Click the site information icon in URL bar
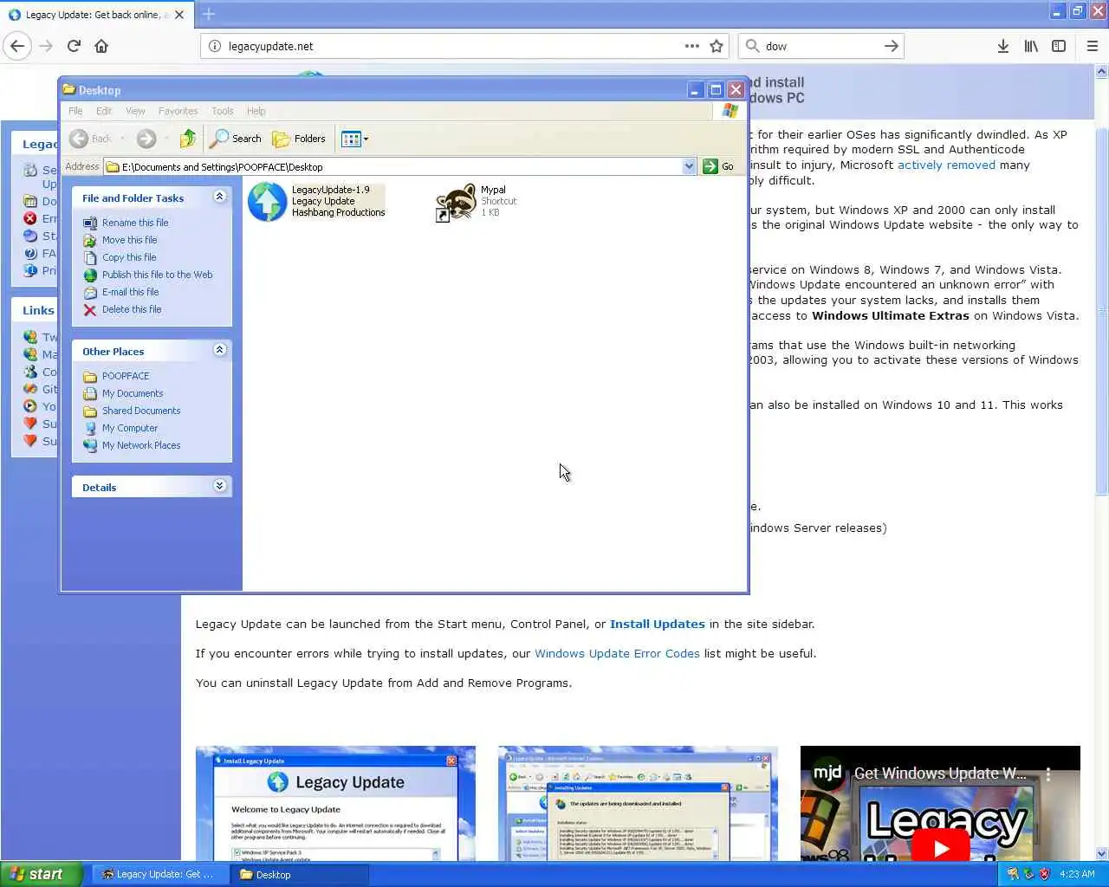The image size is (1109, 887). pos(215,46)
